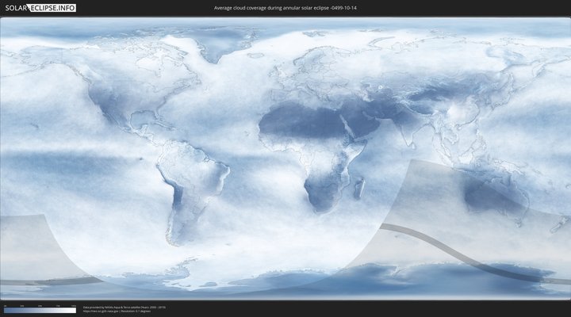Click the title "Average cloud coverage during annular solar eclipse -0499-10-14"
571x317 pixels.
point(285,8)
